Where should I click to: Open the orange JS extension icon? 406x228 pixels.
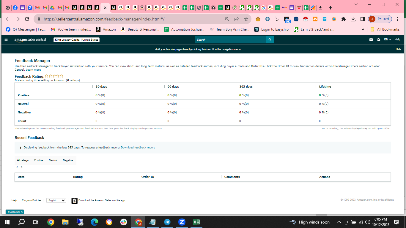[x=315, y=19]
